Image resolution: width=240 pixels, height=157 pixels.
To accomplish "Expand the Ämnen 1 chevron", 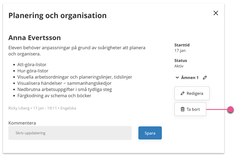I will click(177, 78).
